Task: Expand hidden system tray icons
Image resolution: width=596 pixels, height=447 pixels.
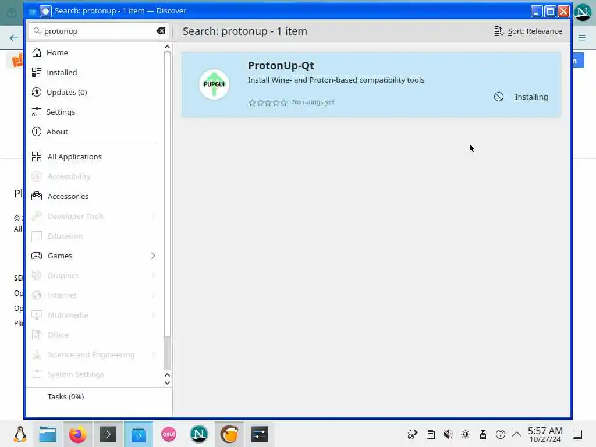Action: 517,434
